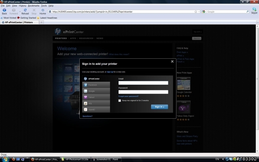Click the scrollbar down arrow

[257, 151]
